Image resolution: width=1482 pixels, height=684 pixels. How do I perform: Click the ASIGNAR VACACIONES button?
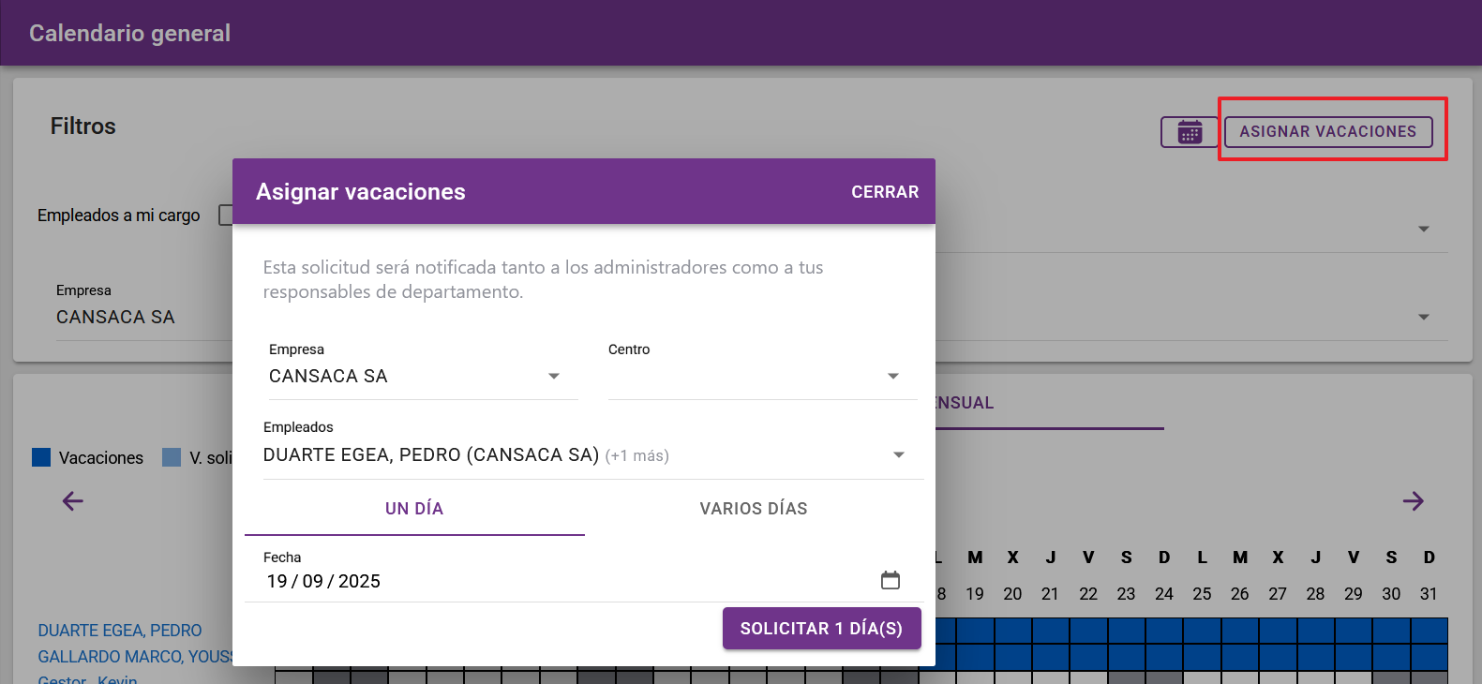[1327, 132]
